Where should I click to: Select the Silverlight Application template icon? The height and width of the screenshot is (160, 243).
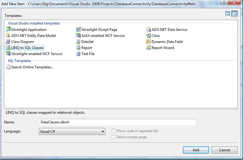point(8,29)
